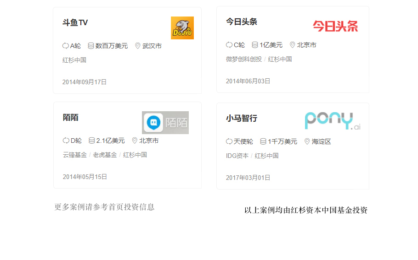Click the location pin beside 武汉市
This screenshot has height=260, width=418.
tap(137, 46)
